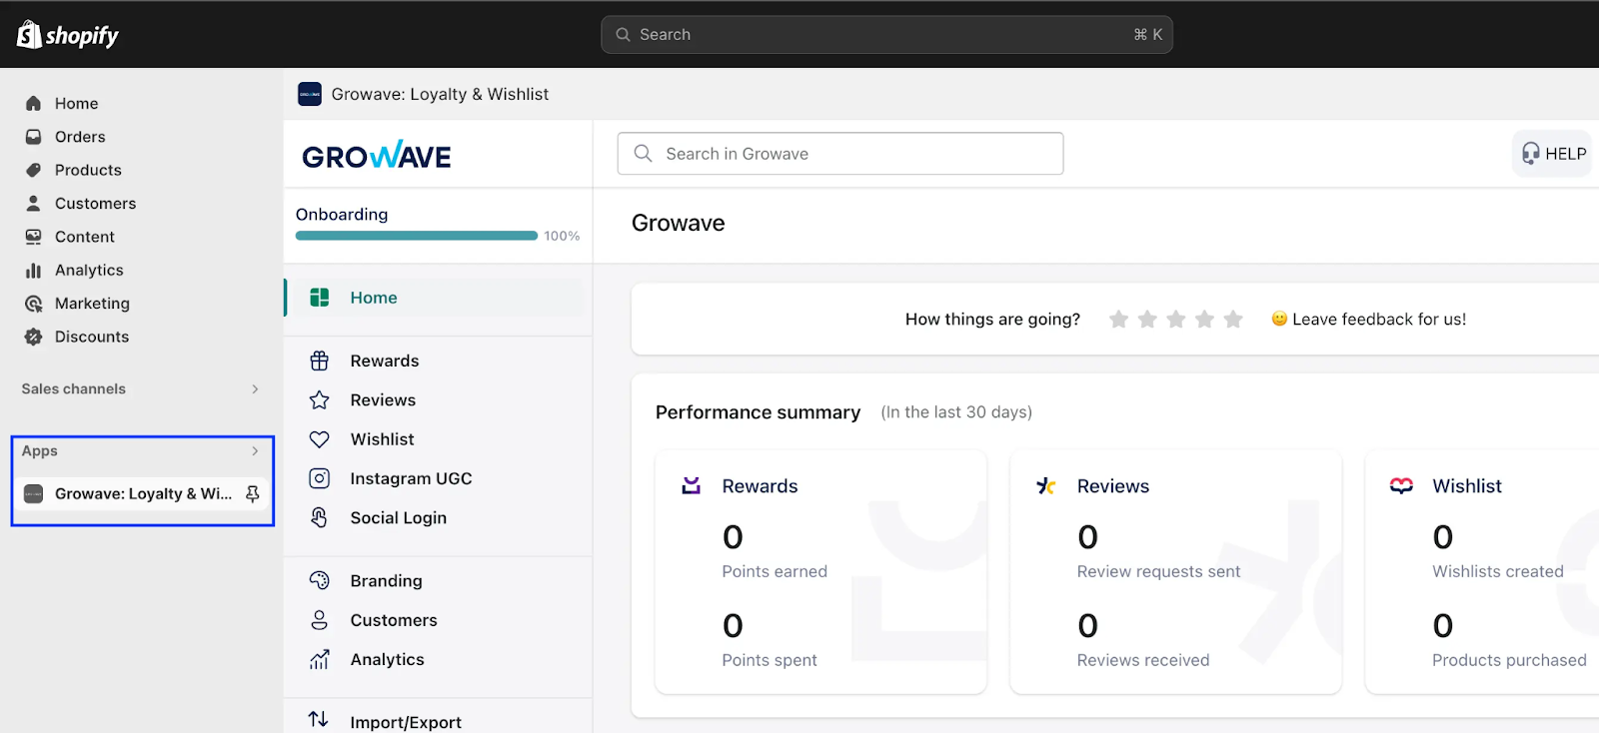Image resolution: width=1599 pixels, height=733 pixels.
Task: Click the Points spent label
Action: 770,660
